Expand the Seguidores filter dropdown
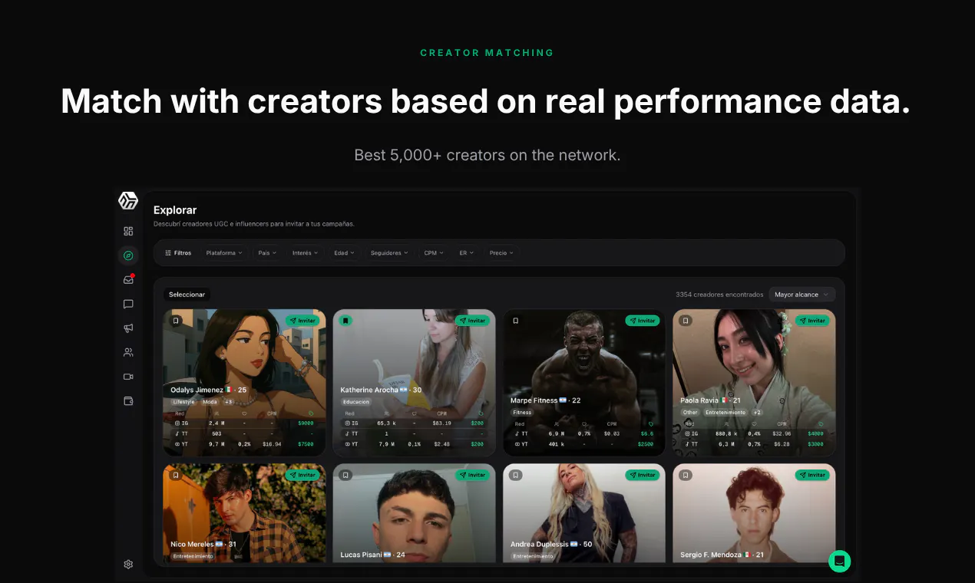The height and width of the screenshot is (583, 975). coord(389,252)
